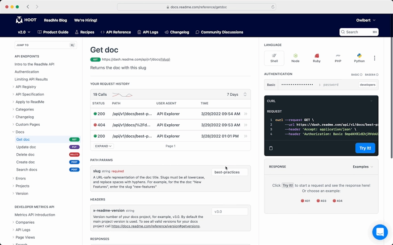Click the x-readme-version input field

click(x=230, y=212)
